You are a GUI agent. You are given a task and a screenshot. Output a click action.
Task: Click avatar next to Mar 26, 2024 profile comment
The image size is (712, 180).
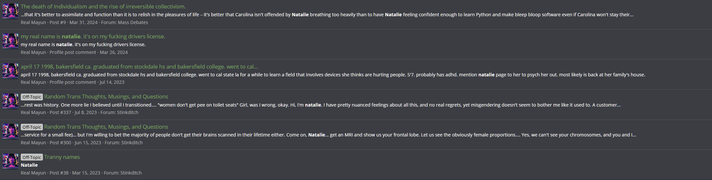pos(10,41)
